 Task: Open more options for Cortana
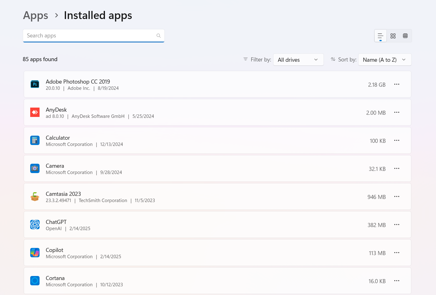(397, 281)
